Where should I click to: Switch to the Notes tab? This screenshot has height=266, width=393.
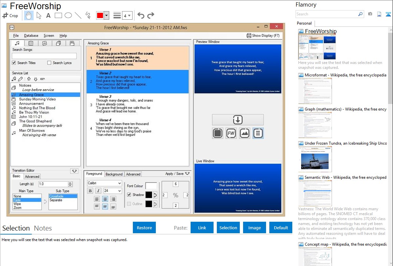43,228
